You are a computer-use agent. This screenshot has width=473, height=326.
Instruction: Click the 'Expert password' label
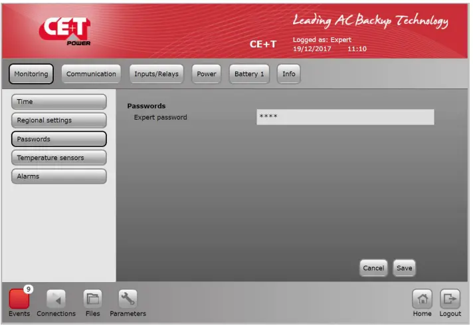point(161,118)
